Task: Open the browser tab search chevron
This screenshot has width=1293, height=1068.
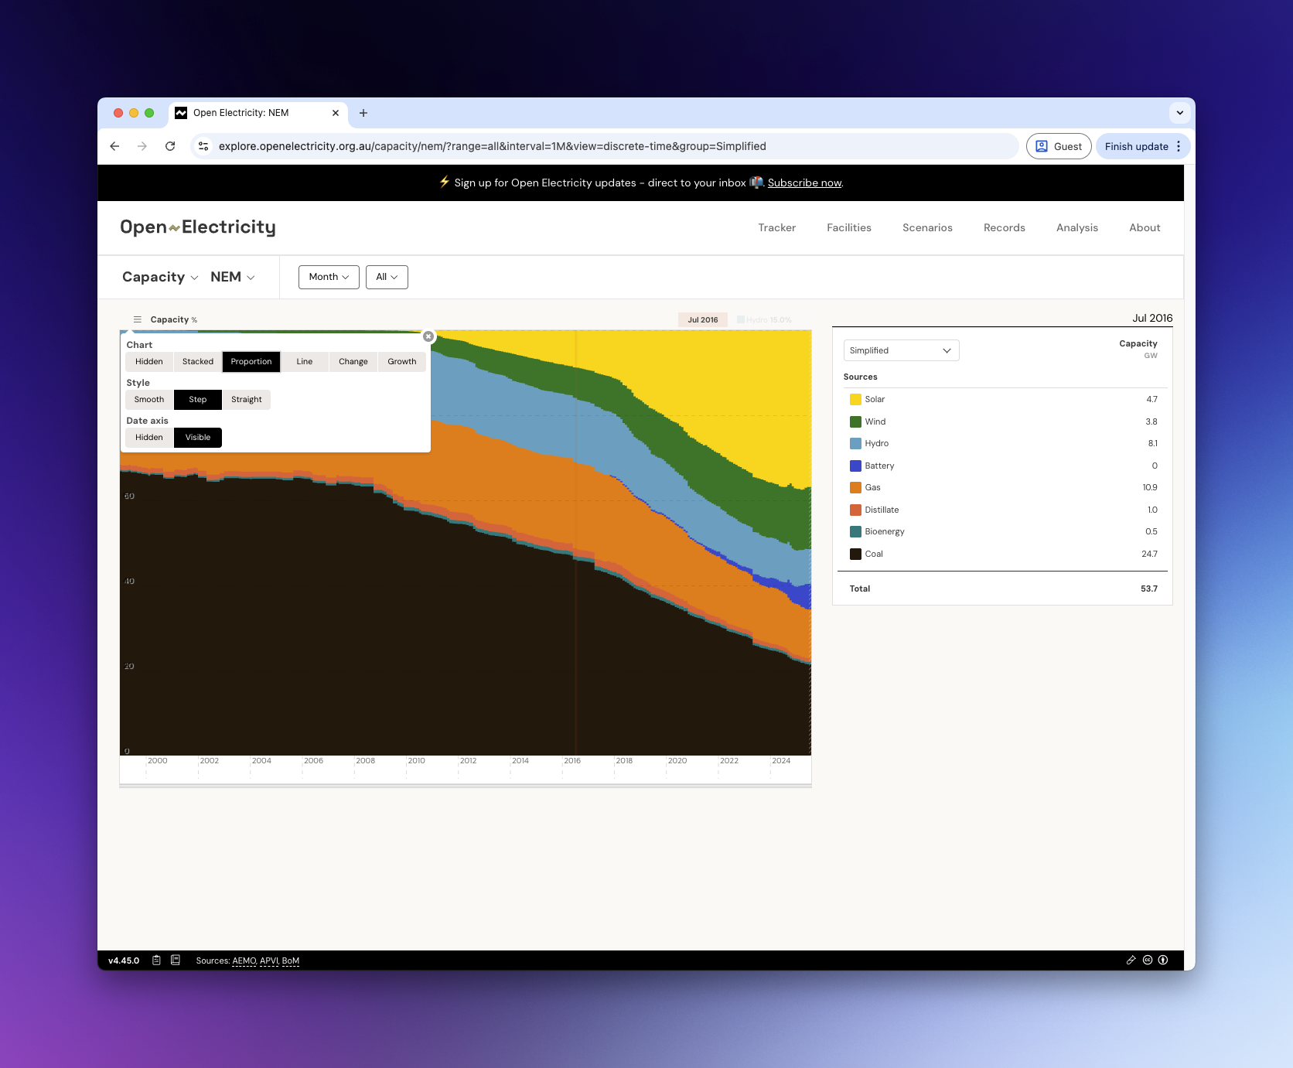Action: (x=1180, y=113)
